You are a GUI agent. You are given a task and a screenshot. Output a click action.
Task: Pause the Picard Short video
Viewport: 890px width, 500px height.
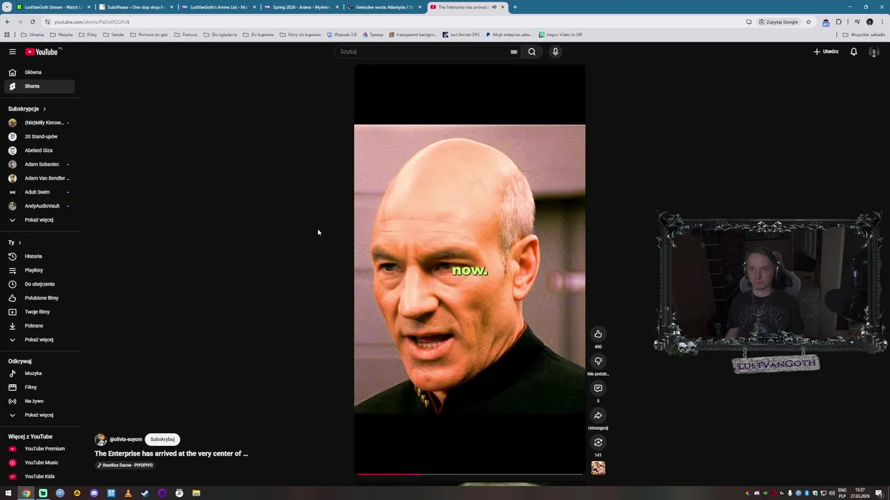click(x=469, y=269)
